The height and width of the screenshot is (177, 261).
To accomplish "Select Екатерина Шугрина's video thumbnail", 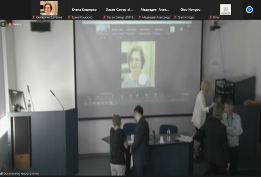I will pos(49,9).
